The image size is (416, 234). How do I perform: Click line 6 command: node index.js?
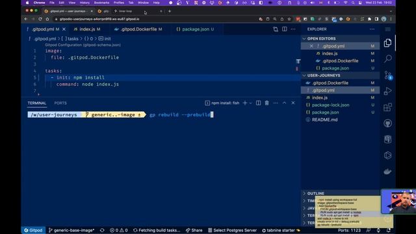[88, 84]
